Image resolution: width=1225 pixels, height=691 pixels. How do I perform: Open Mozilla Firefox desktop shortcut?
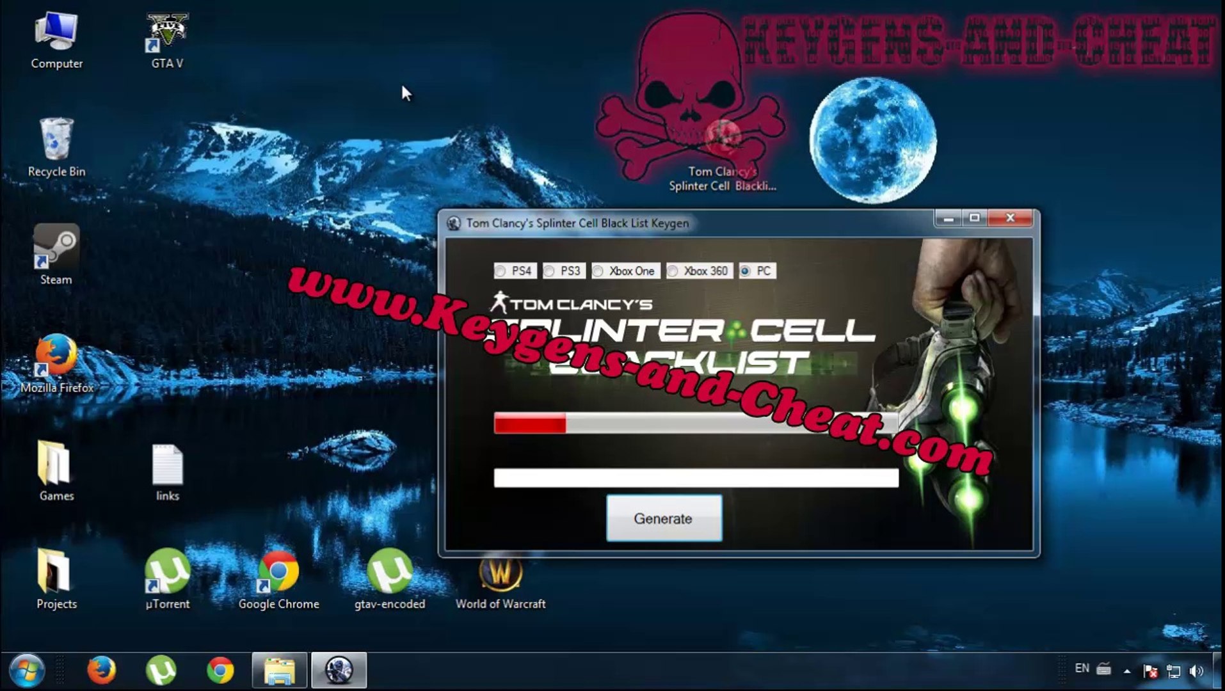[x=56, y=363]
